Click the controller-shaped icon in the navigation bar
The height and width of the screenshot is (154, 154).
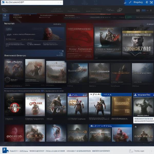pyautogui.click(x=110, y=10)
